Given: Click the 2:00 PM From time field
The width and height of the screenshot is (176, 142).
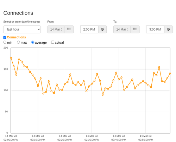Looking at the screenshot, I should click(x=89, y=29).
